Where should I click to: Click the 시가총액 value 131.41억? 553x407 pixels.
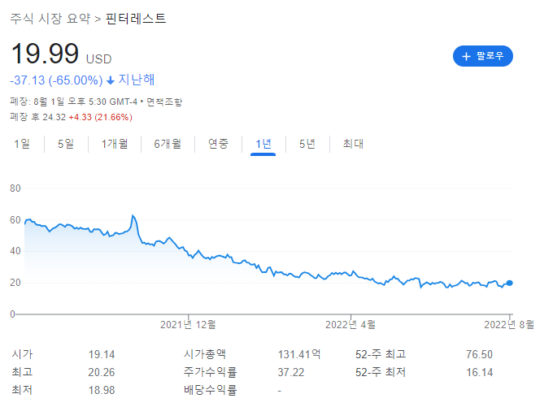[299, 354]
